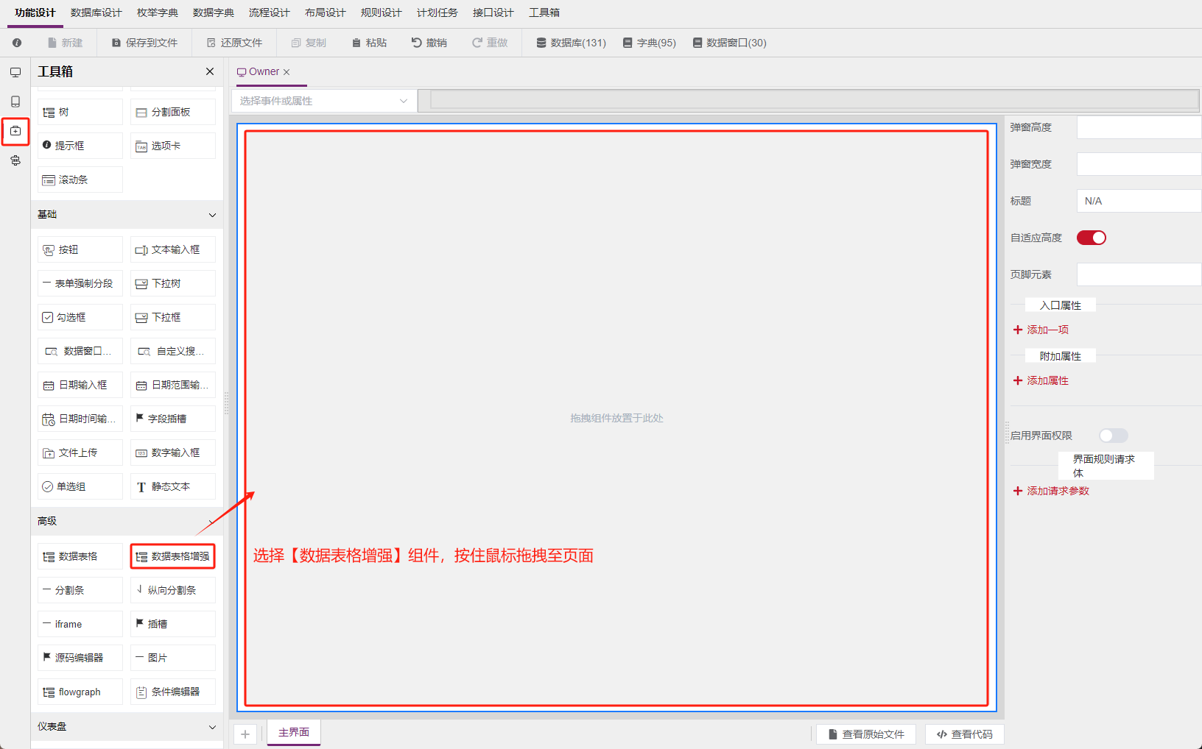Open the event or property (选择事件或属性) dropdown
The width and height of the screenshot is (1202, 749).
point(324,101)
